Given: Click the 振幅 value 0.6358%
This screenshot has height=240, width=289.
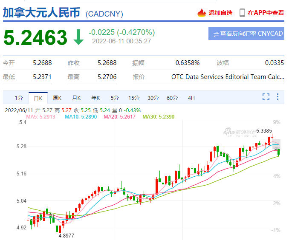Looking at the screenshot, I should (188, 63).
